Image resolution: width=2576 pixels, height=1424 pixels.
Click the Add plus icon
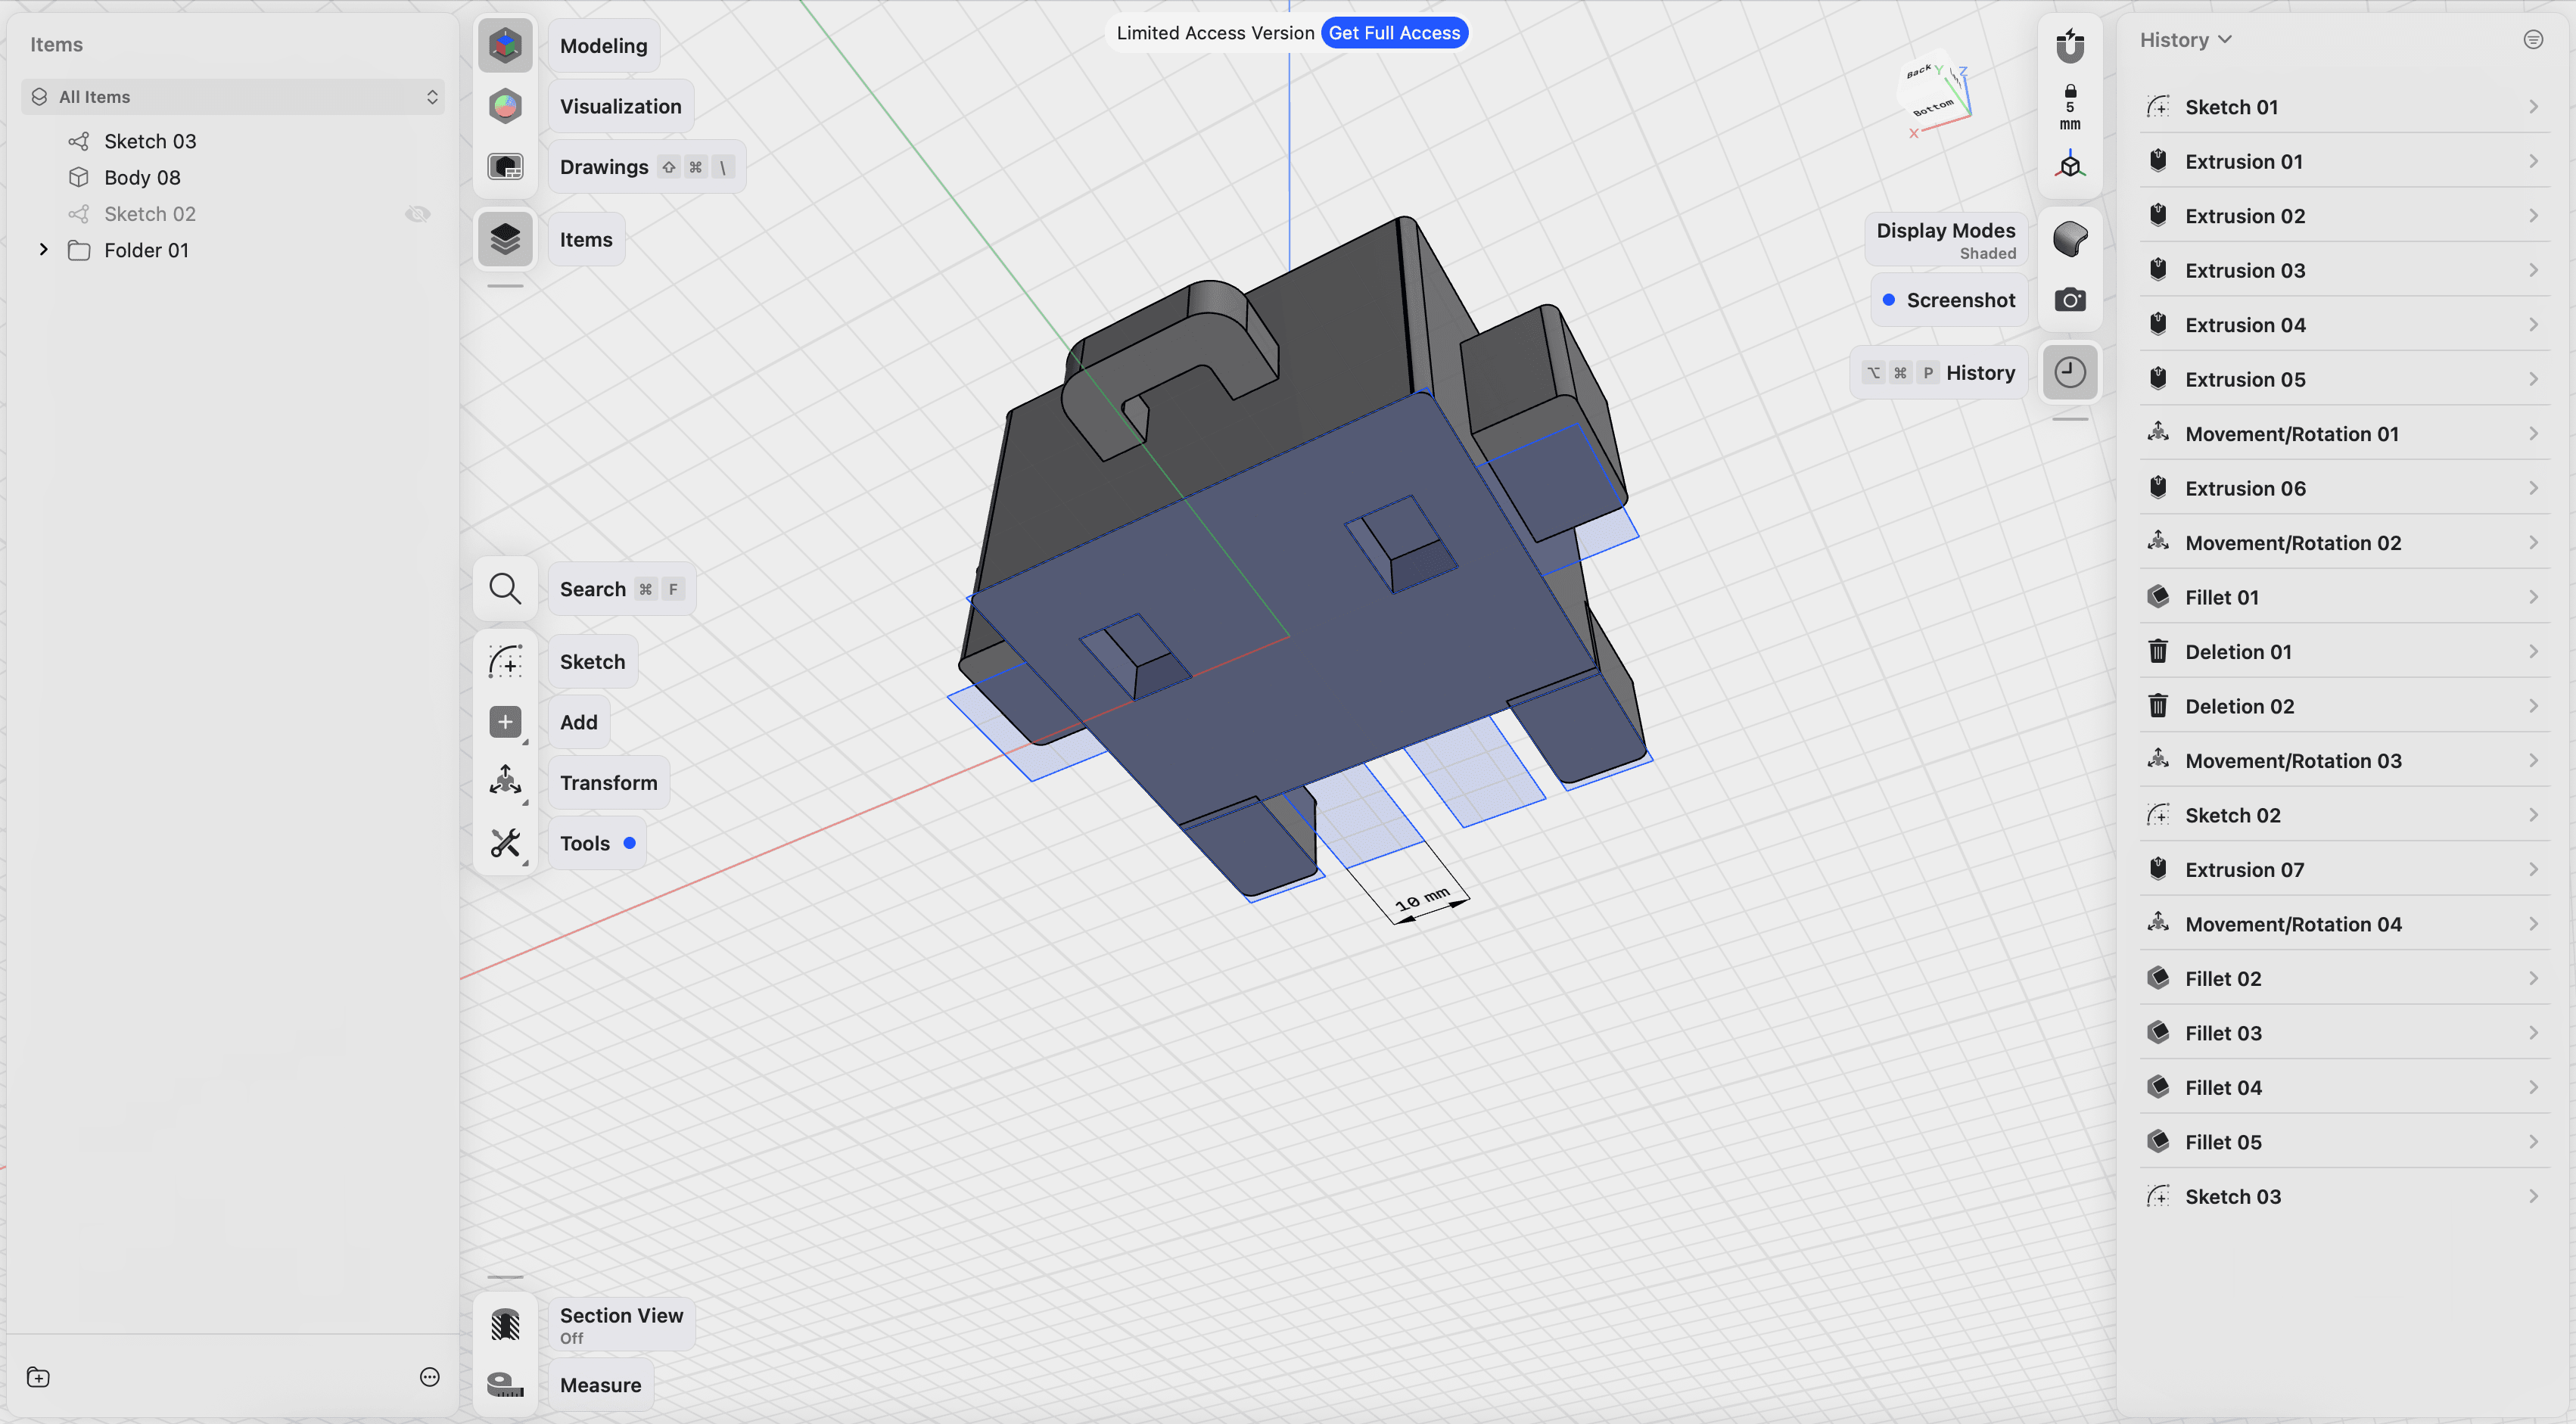(x=505, y=722)
